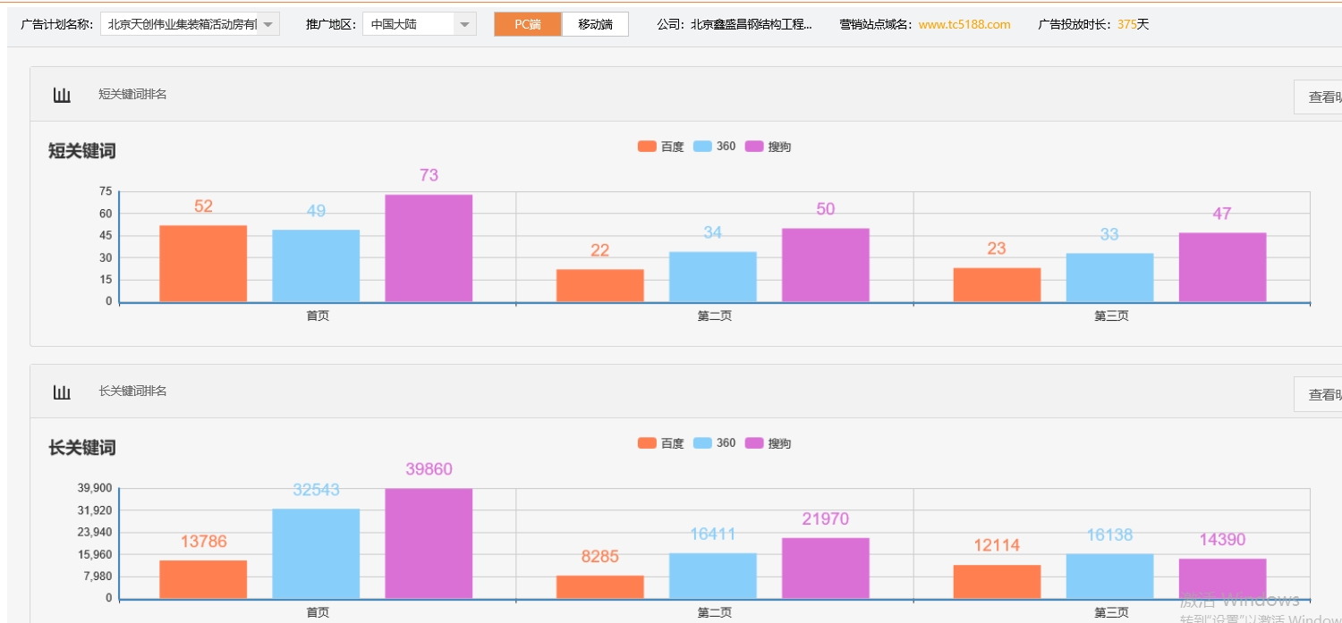Viewport: 1342px width, 623px height.
Task: Switch to the 移动端 tab
Action: (x=595, y=25)
